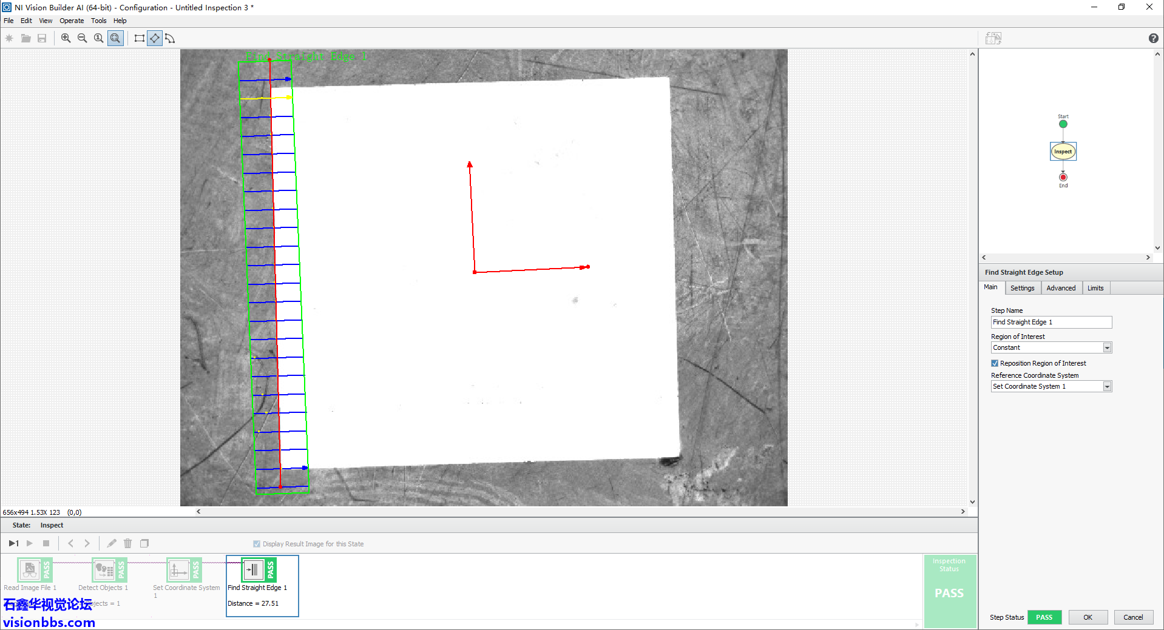Toggle Display Result Image for this State

[257, 544]
